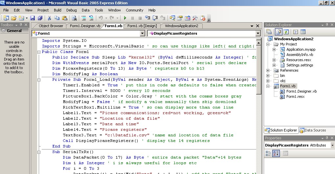This screenshot has height=174, width=335.
Task: Switch to the Form1.vb [Design] tab
Action: tap(142, 26)
